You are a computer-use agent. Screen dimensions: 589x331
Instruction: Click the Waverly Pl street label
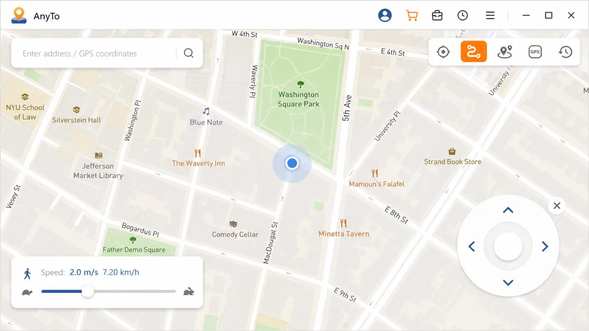[x=254, y=81]
